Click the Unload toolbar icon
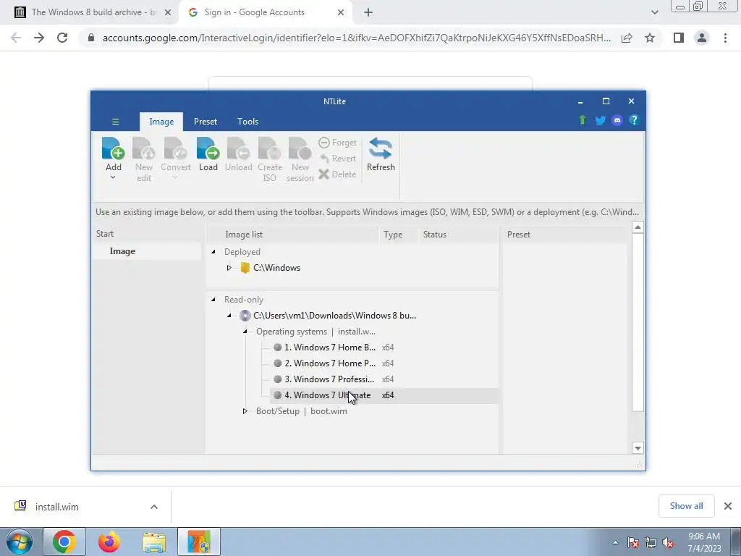This screenshot has height=556, width=741. pyautogui.click(x=238, y=148)
